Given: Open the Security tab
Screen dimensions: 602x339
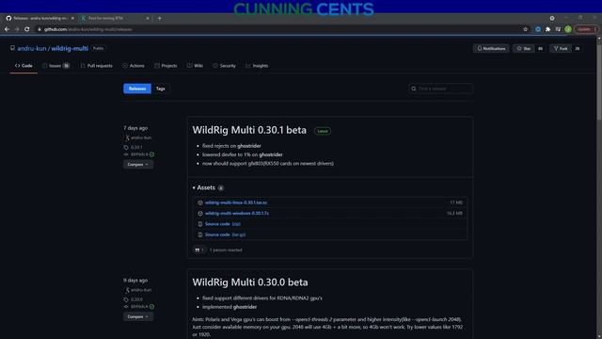Looking at the screenshot, I should [x=224, y=66].
